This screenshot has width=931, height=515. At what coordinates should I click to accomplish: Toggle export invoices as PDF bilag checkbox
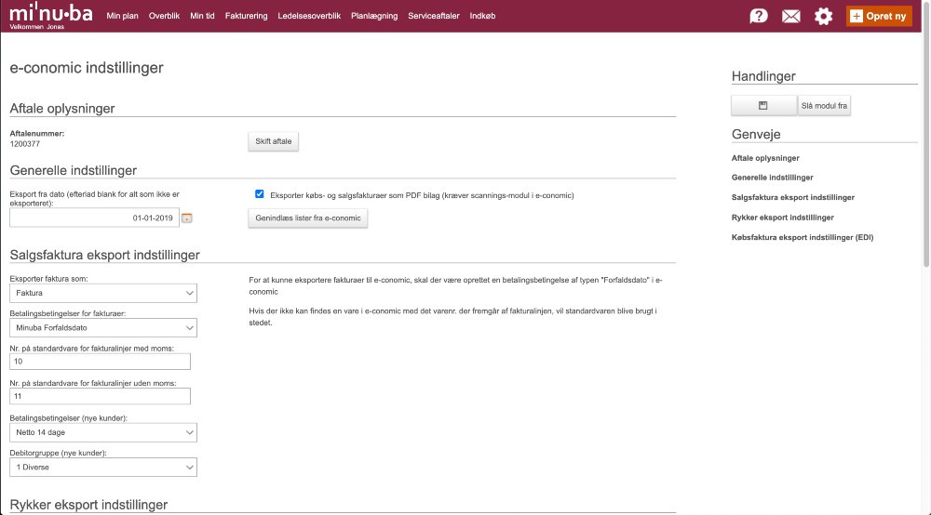260,195
